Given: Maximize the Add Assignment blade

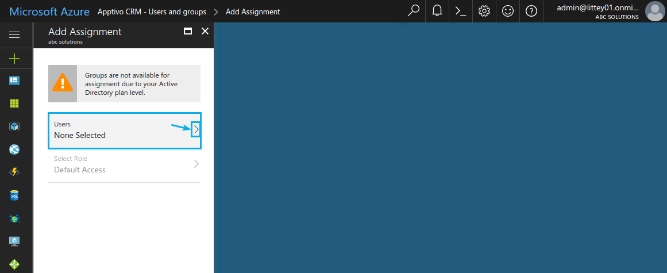Looking at the screenshot, I should point(188,31).
